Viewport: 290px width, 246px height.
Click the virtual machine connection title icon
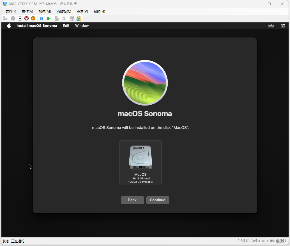[5, 4]
